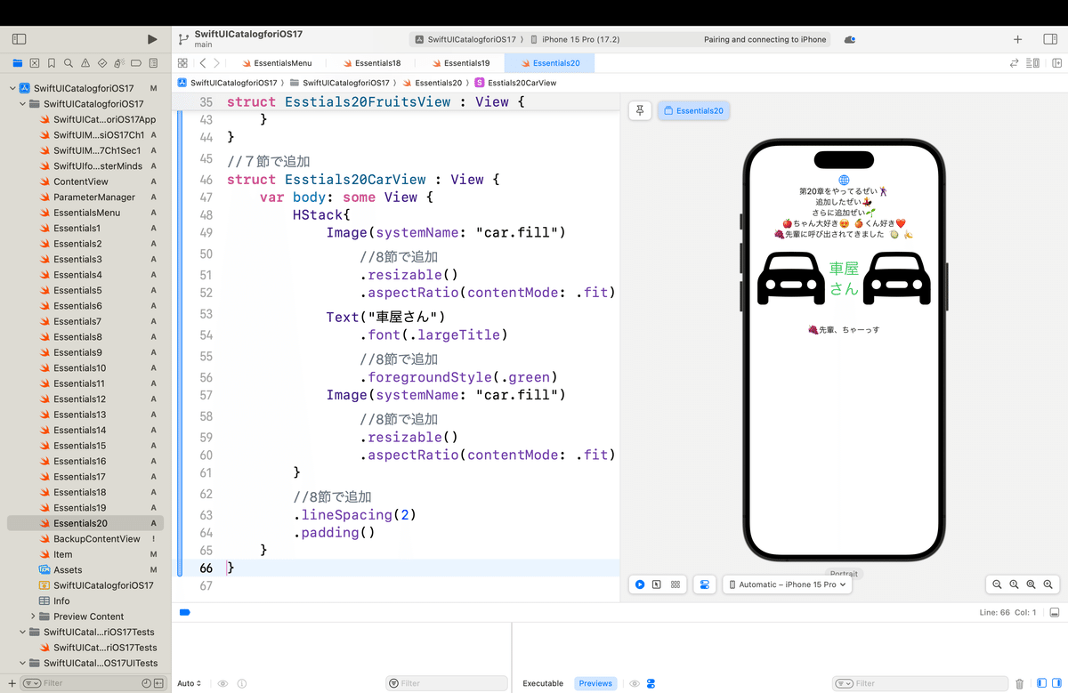Open canvas device settings

tap(704, 584)
